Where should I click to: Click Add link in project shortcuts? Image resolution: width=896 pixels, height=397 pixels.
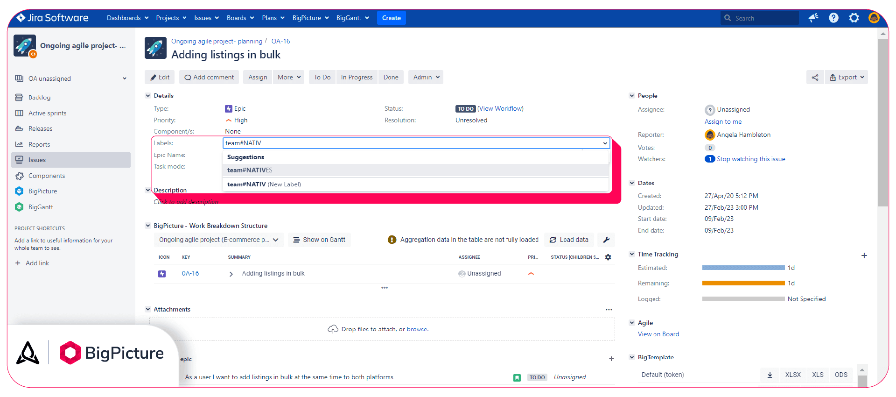32,263
